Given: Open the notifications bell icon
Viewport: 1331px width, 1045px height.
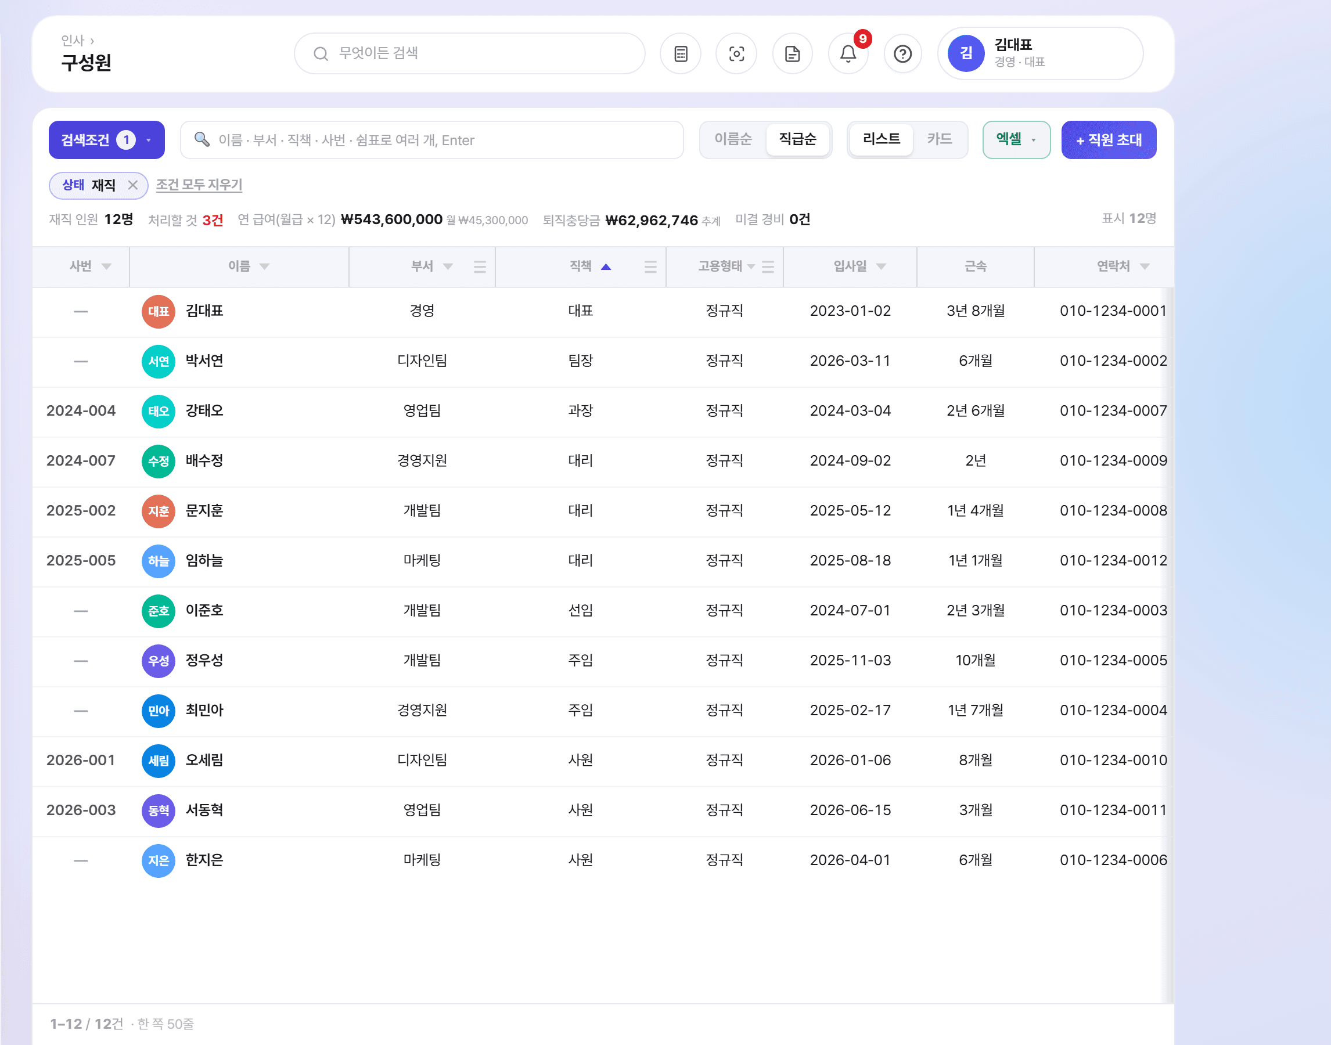Looking at the screenshot, I should pyautogui.click(x=848, y=54).
